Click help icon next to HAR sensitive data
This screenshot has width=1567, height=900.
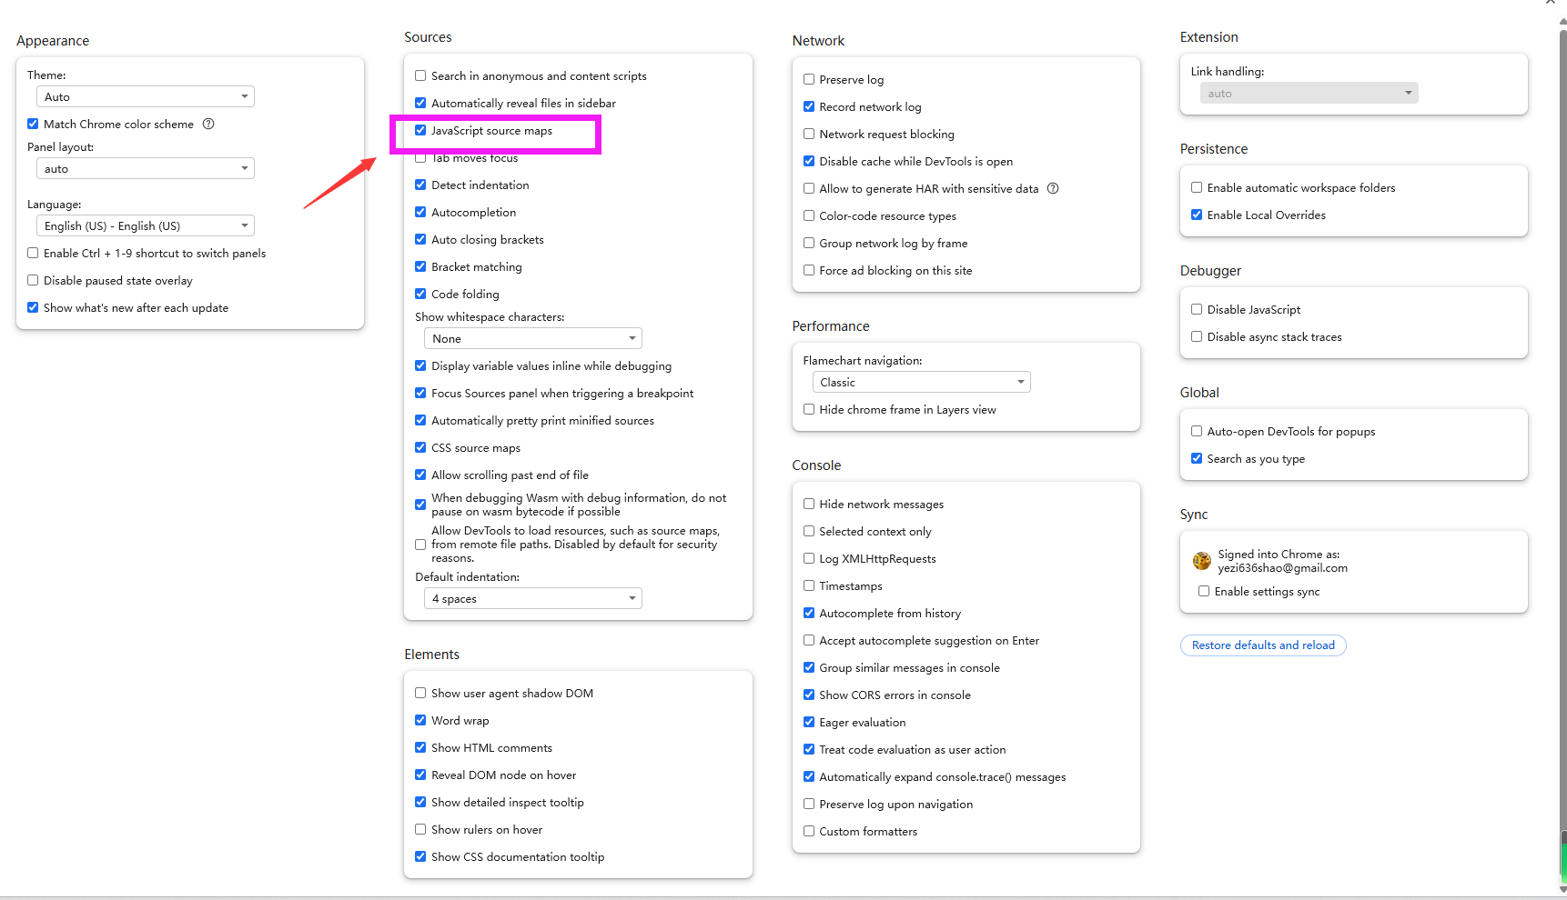(x=1053, y=188)
